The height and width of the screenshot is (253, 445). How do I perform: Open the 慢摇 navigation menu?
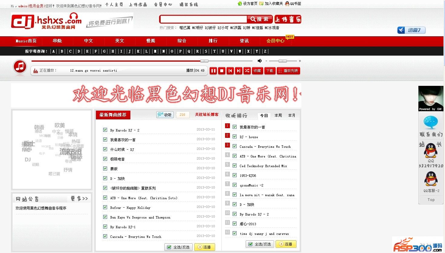pyautogui.click(x=151, y=41)
